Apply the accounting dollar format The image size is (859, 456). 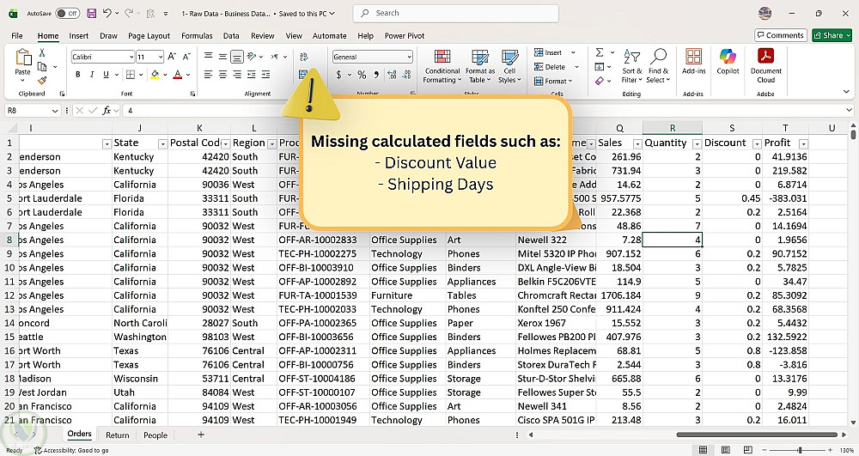(339, 75)
